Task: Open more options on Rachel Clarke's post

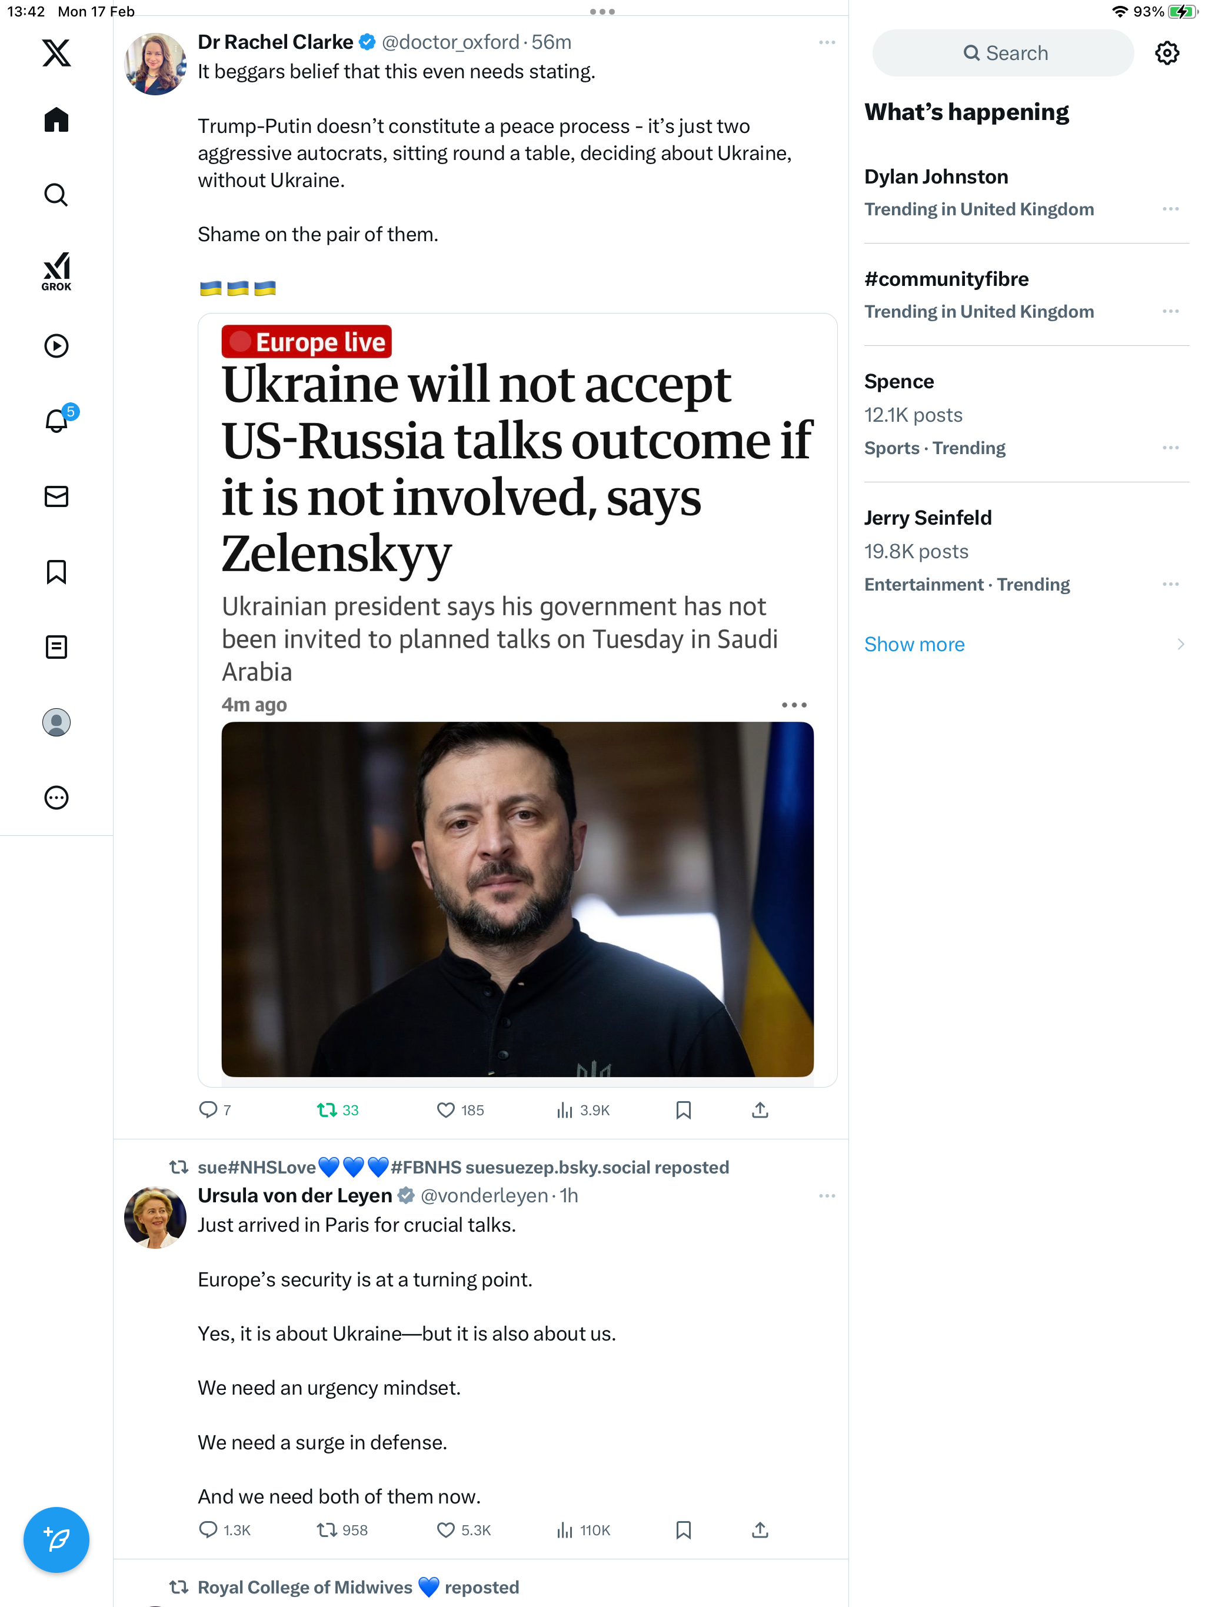Action: 826,42
